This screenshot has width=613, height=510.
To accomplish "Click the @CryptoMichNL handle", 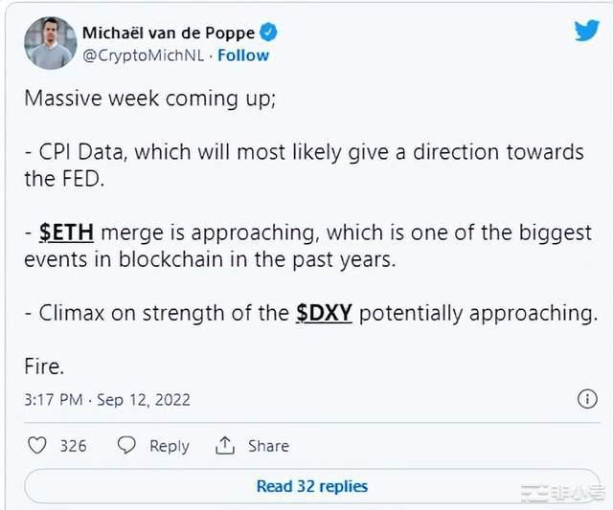I will click(144, 55).
